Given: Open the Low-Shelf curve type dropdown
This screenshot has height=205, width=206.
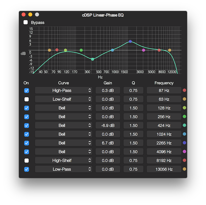Looking at the screenshot, I should click(x=64, y=99).
